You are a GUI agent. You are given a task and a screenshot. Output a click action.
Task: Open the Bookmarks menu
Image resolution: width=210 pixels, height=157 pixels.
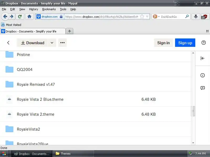49,9
